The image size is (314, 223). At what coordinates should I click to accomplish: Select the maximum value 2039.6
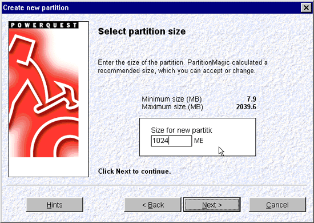click(x=246, y=107)
